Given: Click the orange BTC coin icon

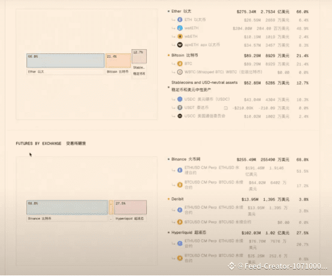Looking at the screenshot, I should click(180, 64).
